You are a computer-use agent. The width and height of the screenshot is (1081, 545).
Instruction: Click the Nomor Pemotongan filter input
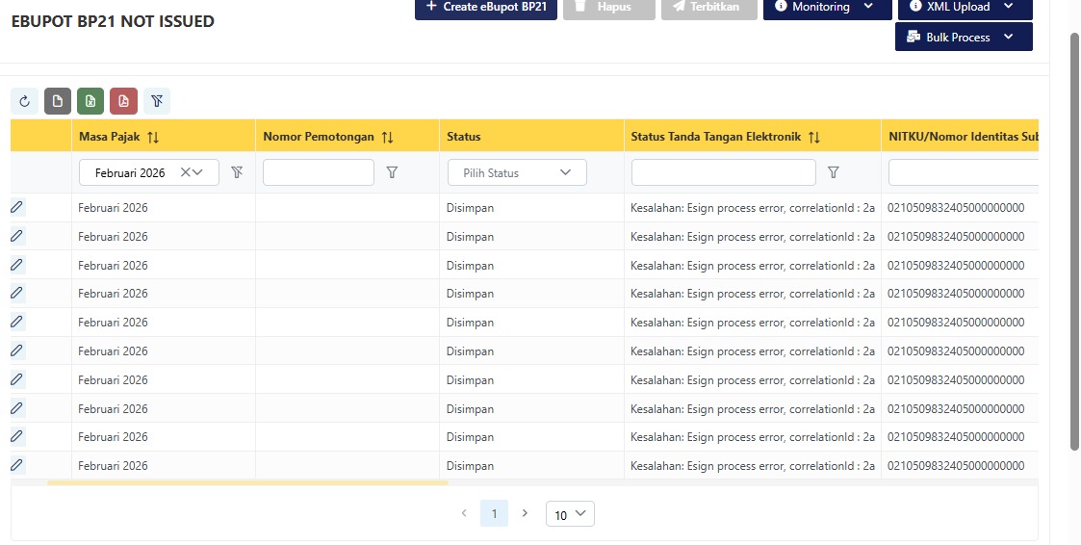pyautogui.click(x=319, y=172)
